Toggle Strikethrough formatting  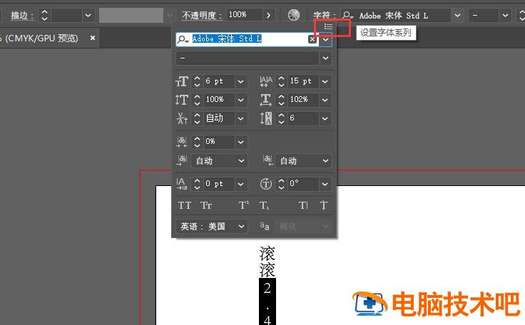coord(323,205)
